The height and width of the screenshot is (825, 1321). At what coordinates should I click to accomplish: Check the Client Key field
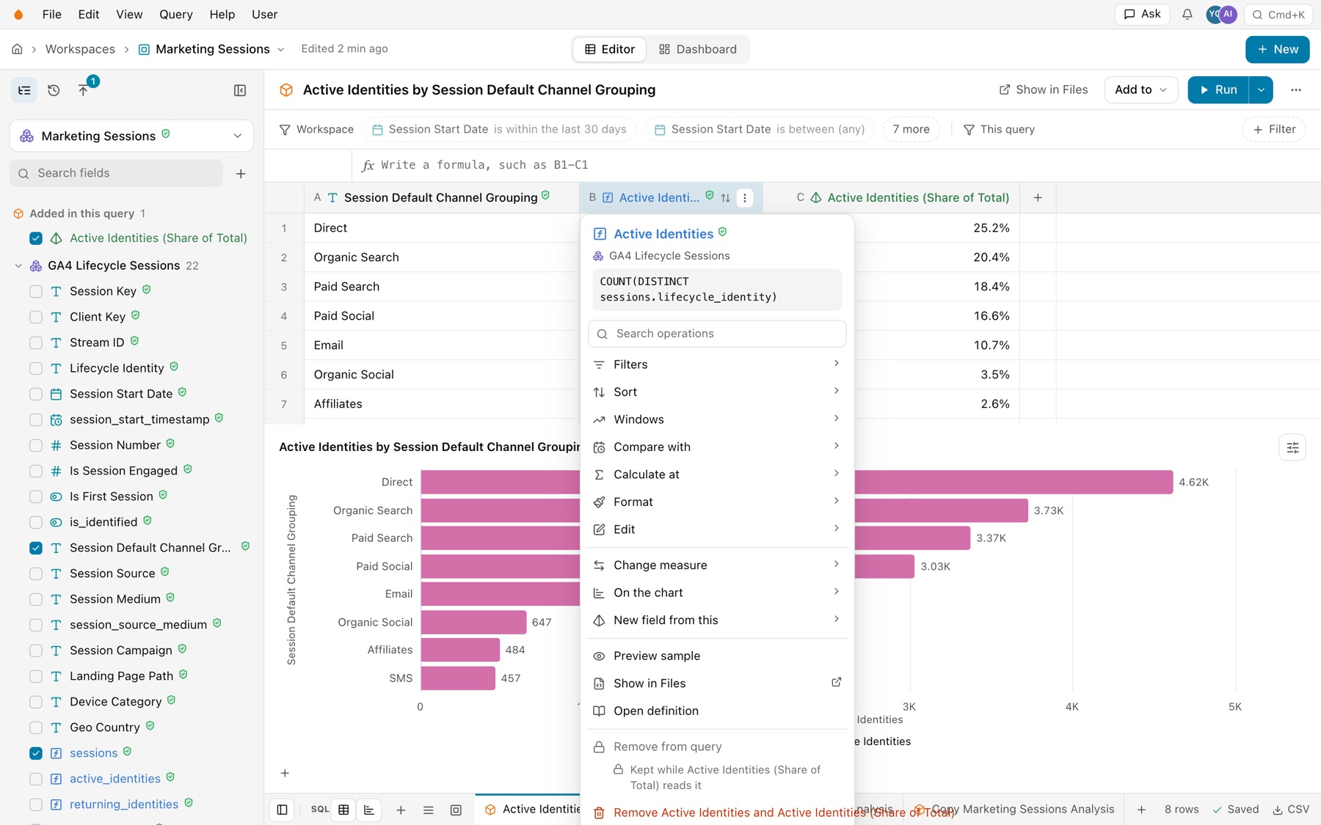36,317
